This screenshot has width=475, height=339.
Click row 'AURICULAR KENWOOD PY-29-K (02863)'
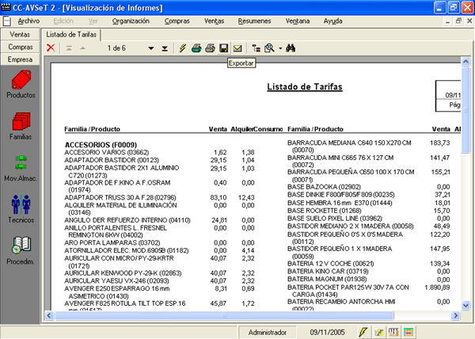(123, 273)
